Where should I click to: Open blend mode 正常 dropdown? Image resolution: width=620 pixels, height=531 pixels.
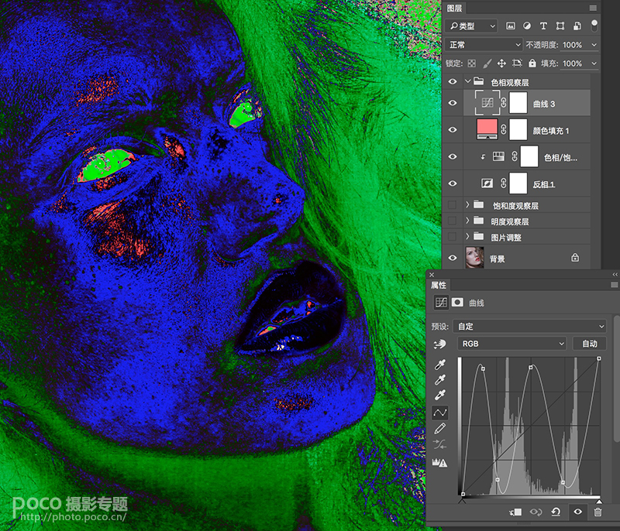pos(484,45)
